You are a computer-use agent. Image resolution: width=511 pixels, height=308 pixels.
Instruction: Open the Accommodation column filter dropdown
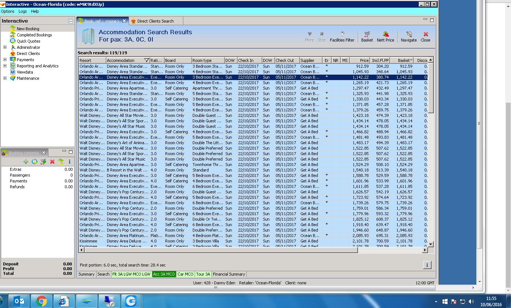click(147, 60)
